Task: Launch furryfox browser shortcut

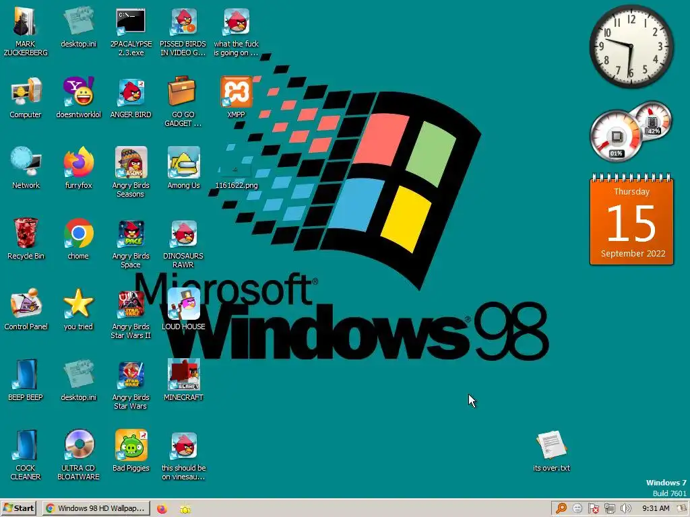Action: [78, 163]
